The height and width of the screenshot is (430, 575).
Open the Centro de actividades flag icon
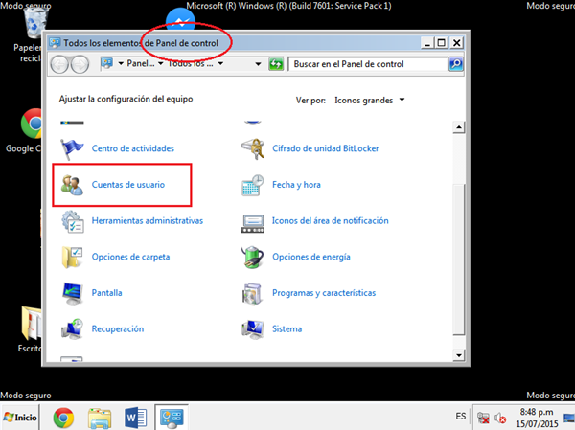[72, 148]
